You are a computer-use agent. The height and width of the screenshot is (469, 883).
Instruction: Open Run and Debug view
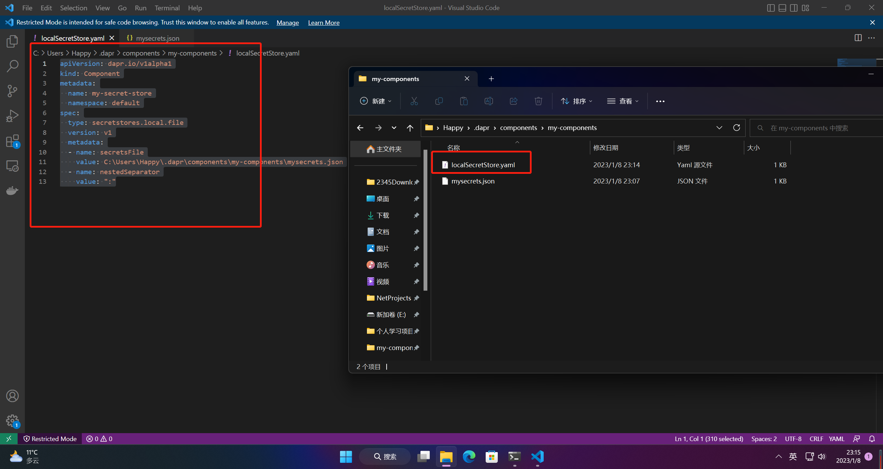[x=12, y=116]
